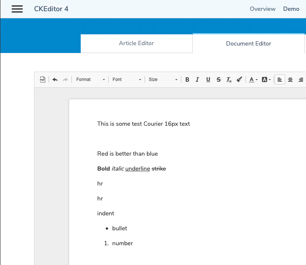Click the 'number' list item
The height and width of the screenshot is (265, 306).
pos(123,243)
